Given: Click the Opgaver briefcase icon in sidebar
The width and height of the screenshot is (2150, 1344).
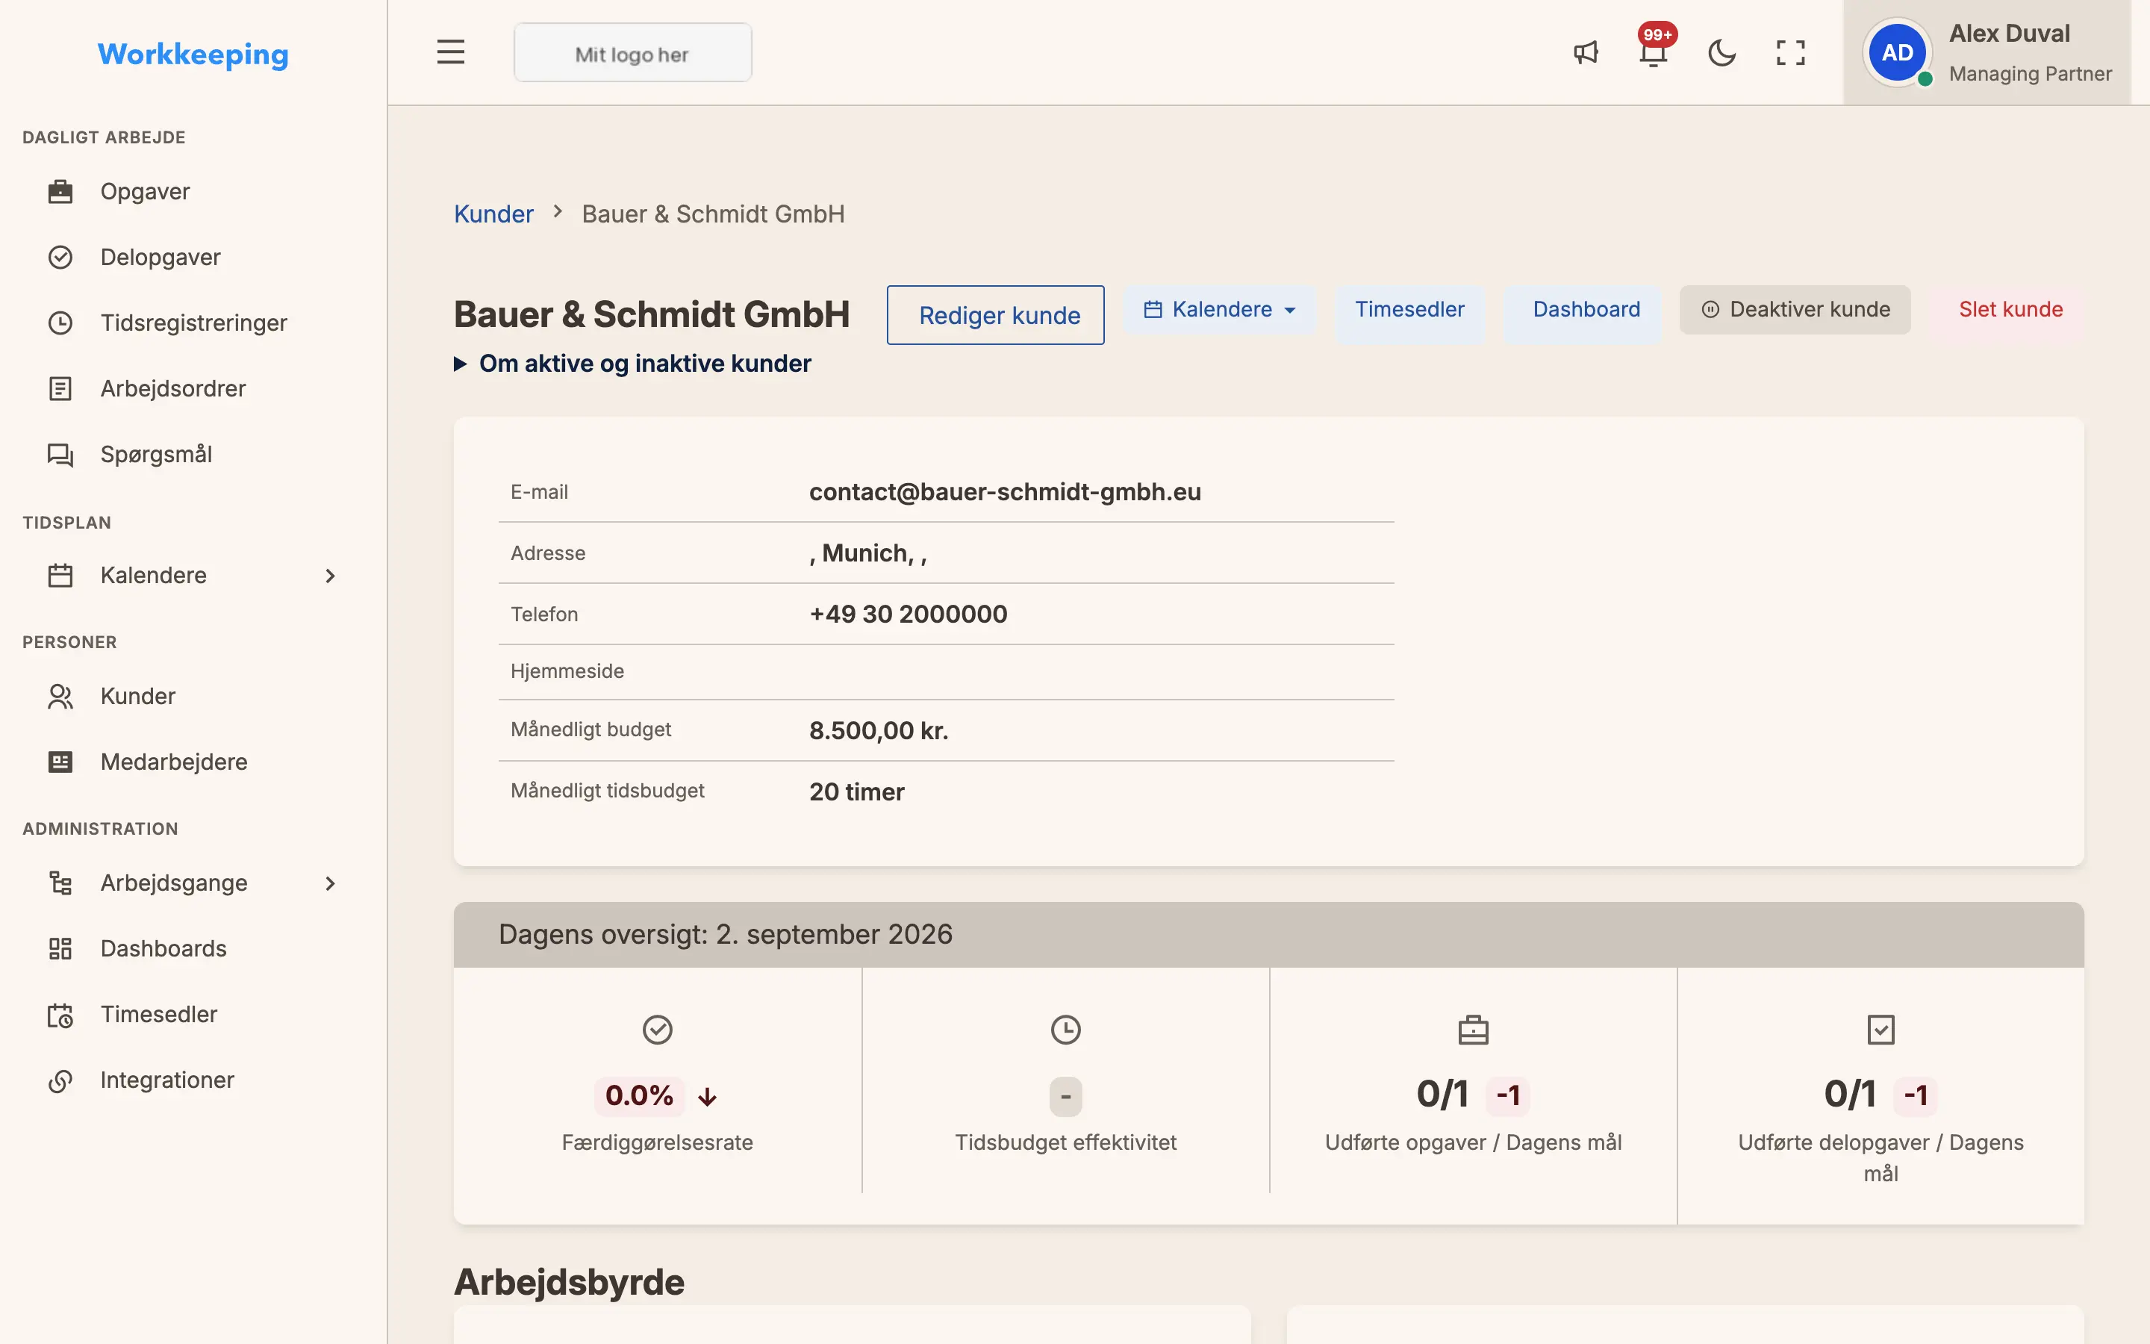Looking at the screenshot, I should click(60, 191).
